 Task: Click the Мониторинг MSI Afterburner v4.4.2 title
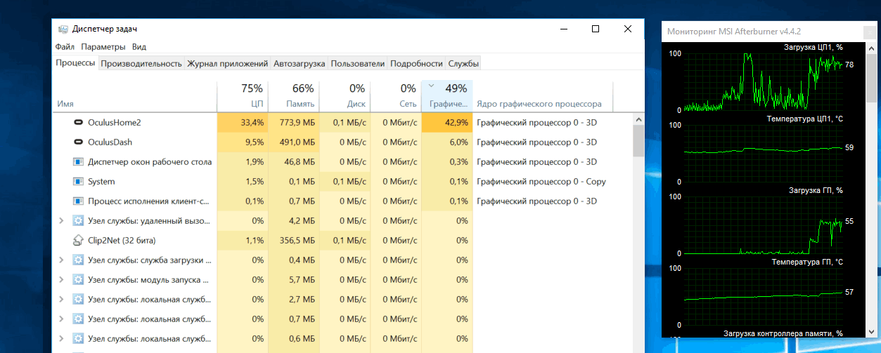click(734, 32)
